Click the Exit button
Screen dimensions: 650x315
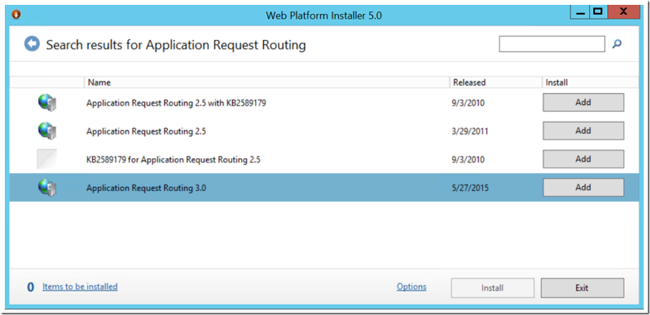(582, 287)
